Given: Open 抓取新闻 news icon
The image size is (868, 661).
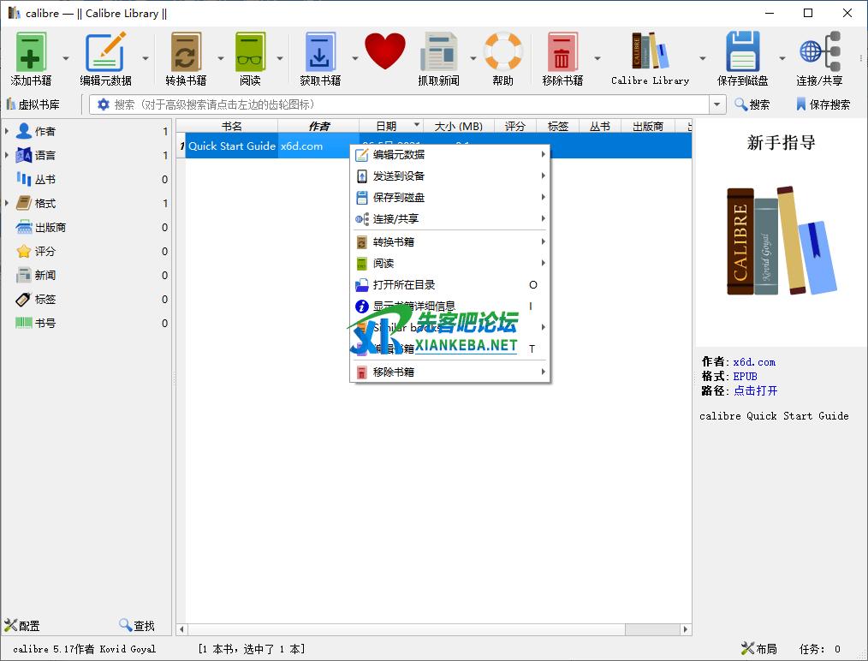Looking at the screenshot, I should point(438,52).
